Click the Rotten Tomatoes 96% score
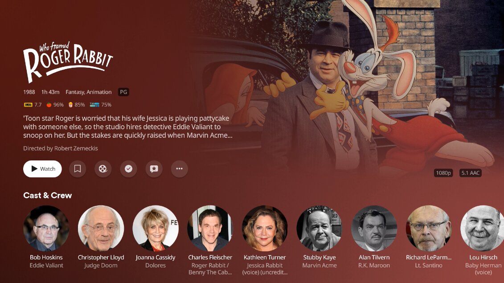 click(55, 105)
